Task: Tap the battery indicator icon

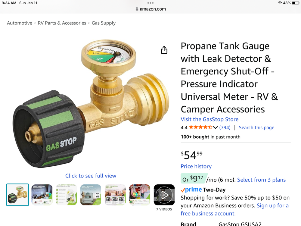Action: click(295, 3)
